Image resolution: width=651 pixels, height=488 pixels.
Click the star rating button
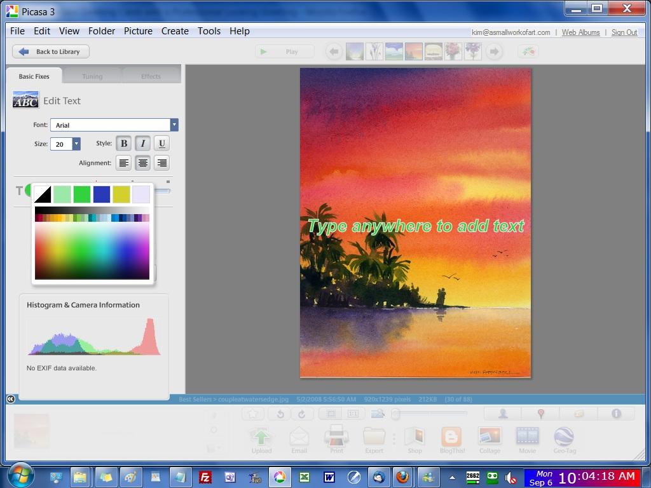click(253, 414)
